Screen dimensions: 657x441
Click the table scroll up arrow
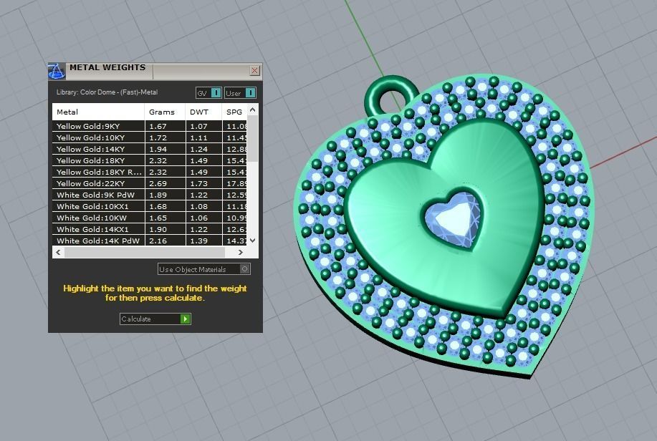pyautogui.click(x=252, y=110)
